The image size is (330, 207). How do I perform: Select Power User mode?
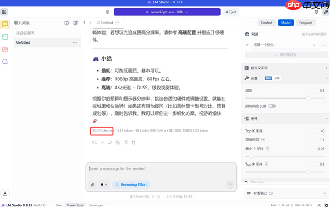75,205
